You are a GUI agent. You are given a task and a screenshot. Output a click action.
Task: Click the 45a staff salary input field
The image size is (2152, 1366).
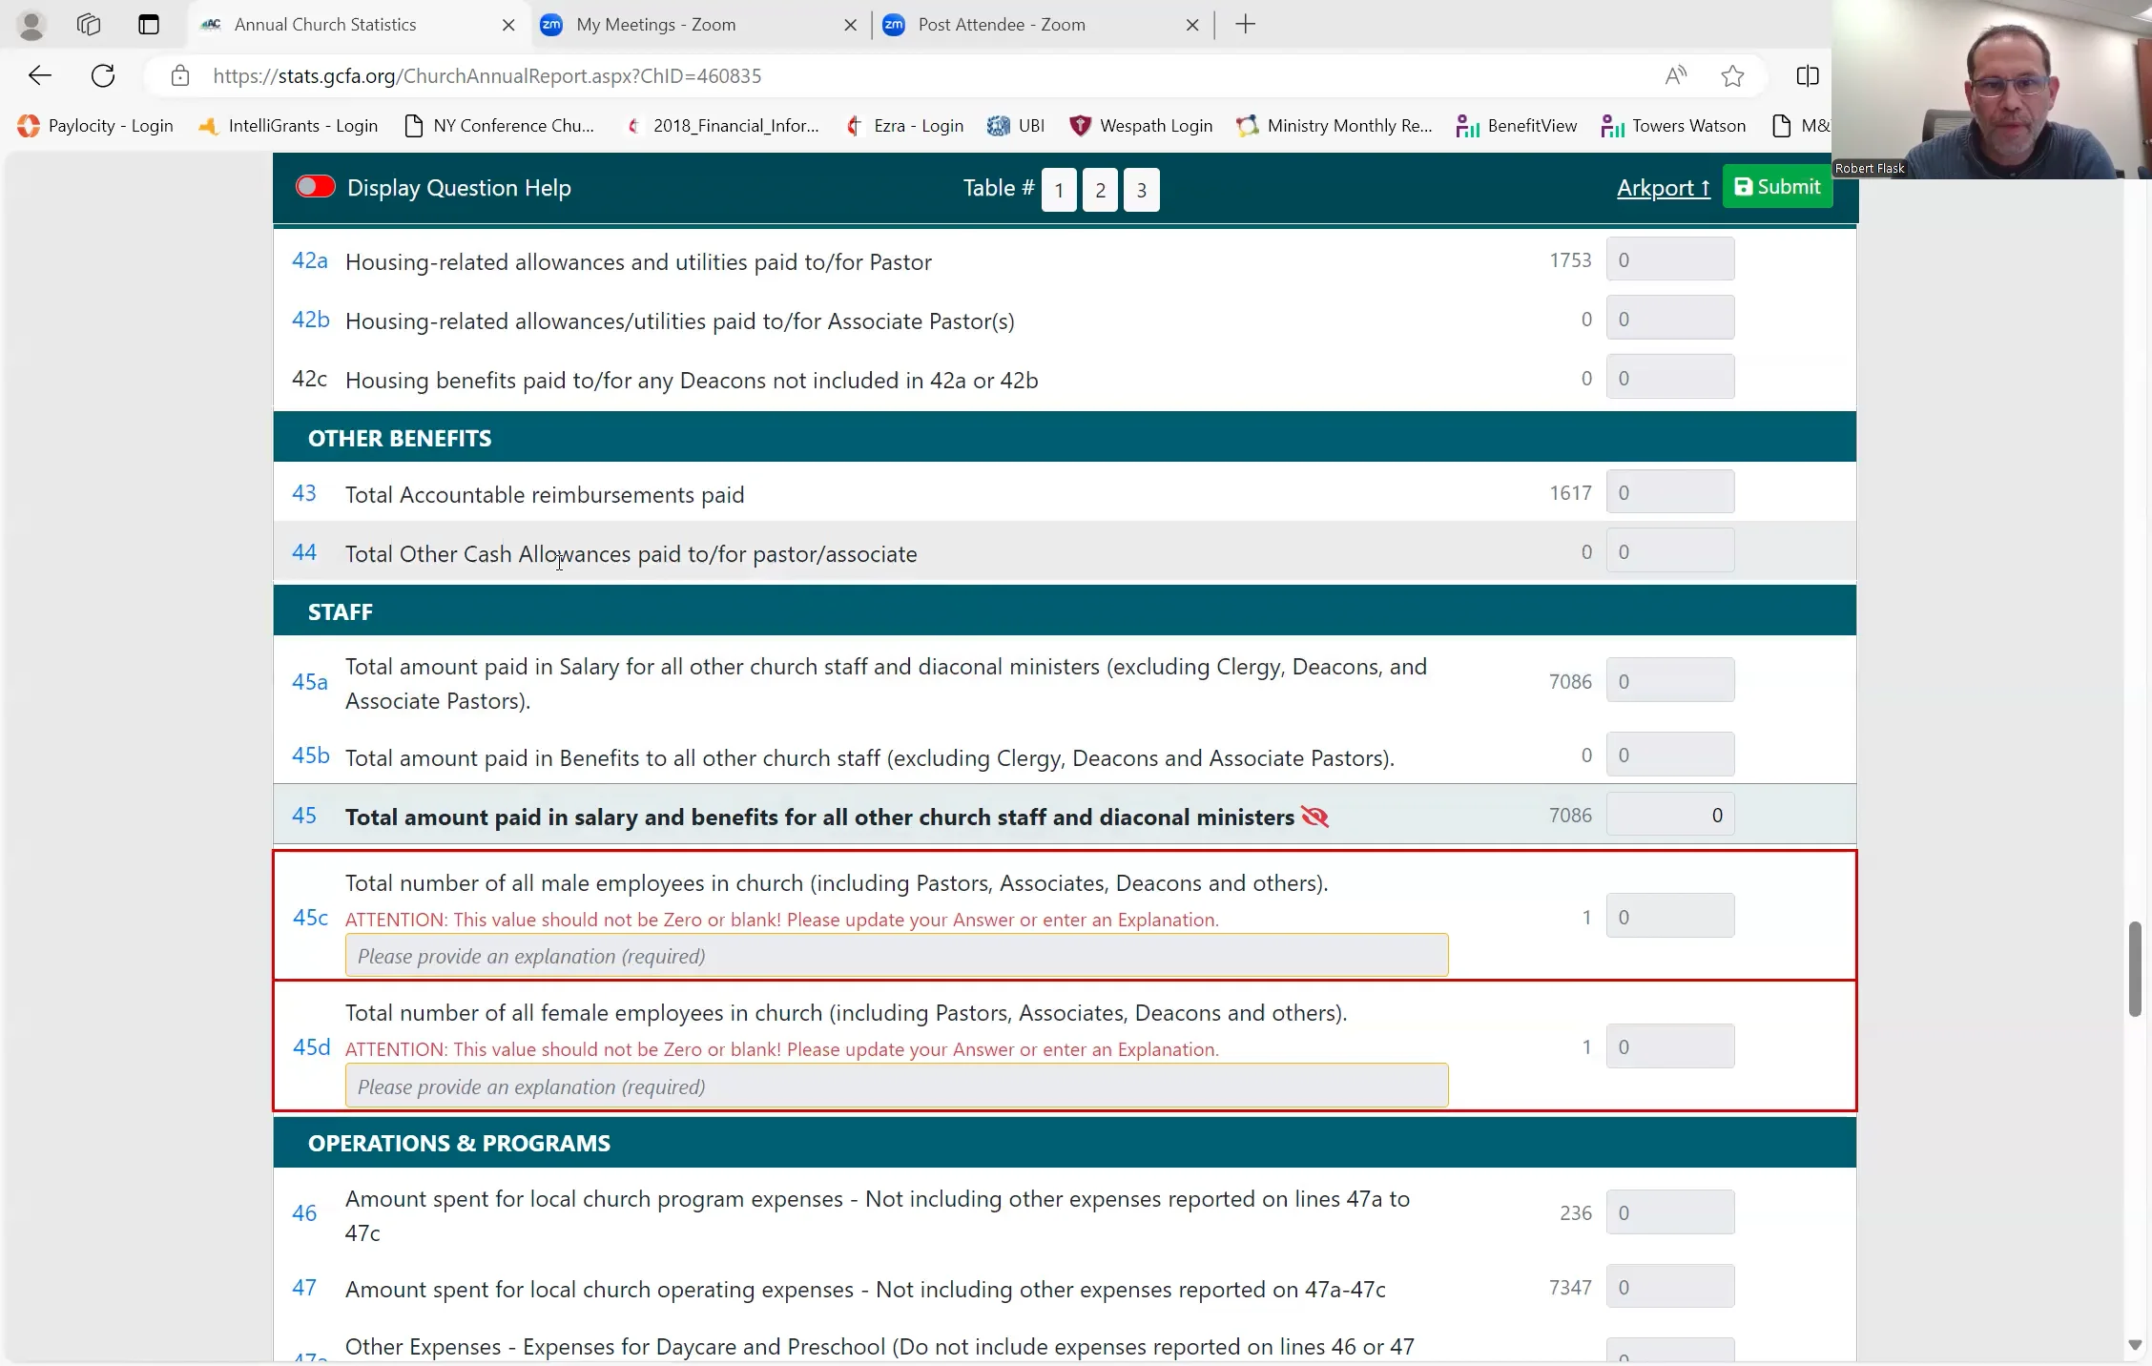coord(1669,680)
